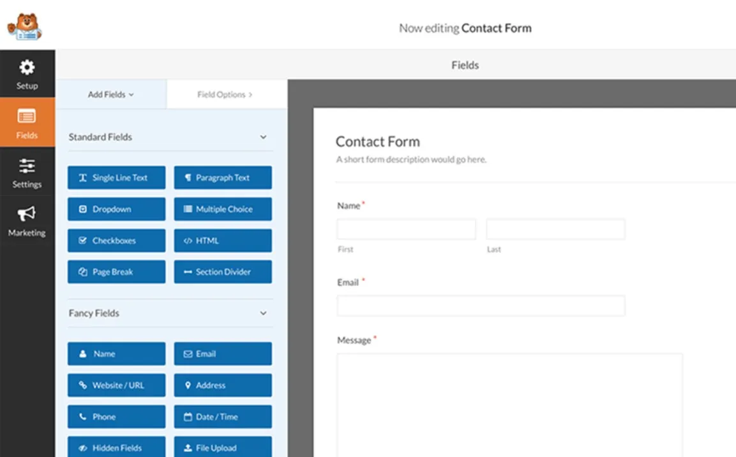Viewport: 736px width, 457px height.
Task: Click the Section Divider line icon
Action: [x=188, y=272]
